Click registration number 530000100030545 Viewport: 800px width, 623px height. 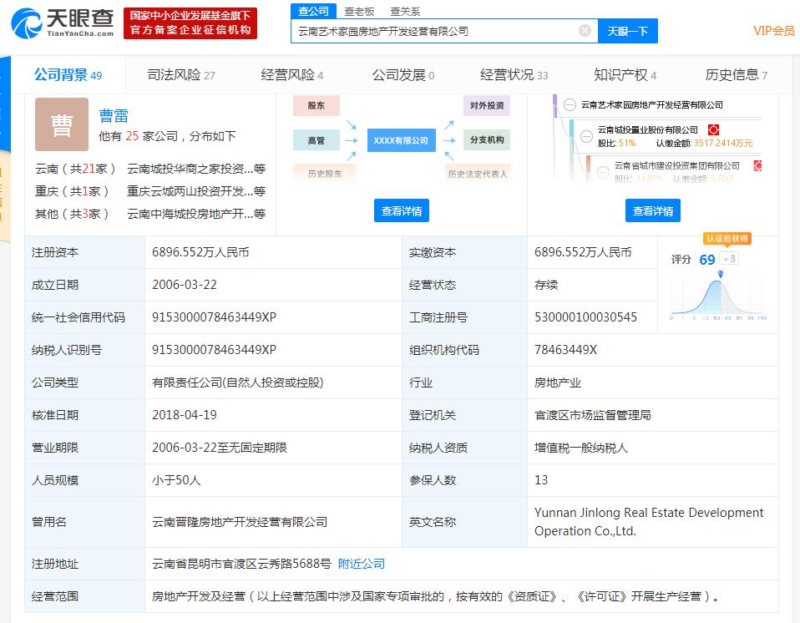(585, 317)
